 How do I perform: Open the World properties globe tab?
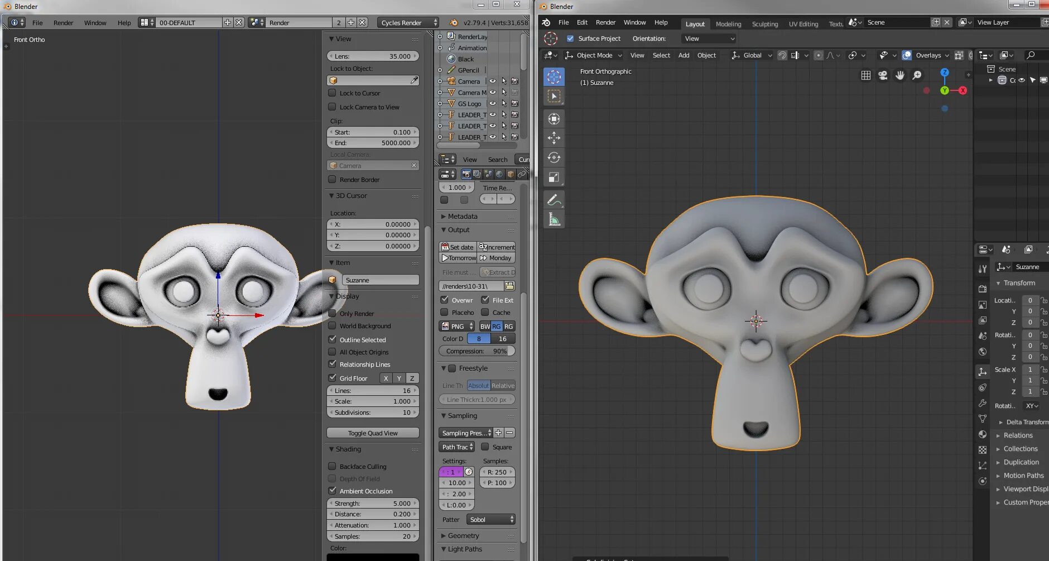click(x=983, y=352)
